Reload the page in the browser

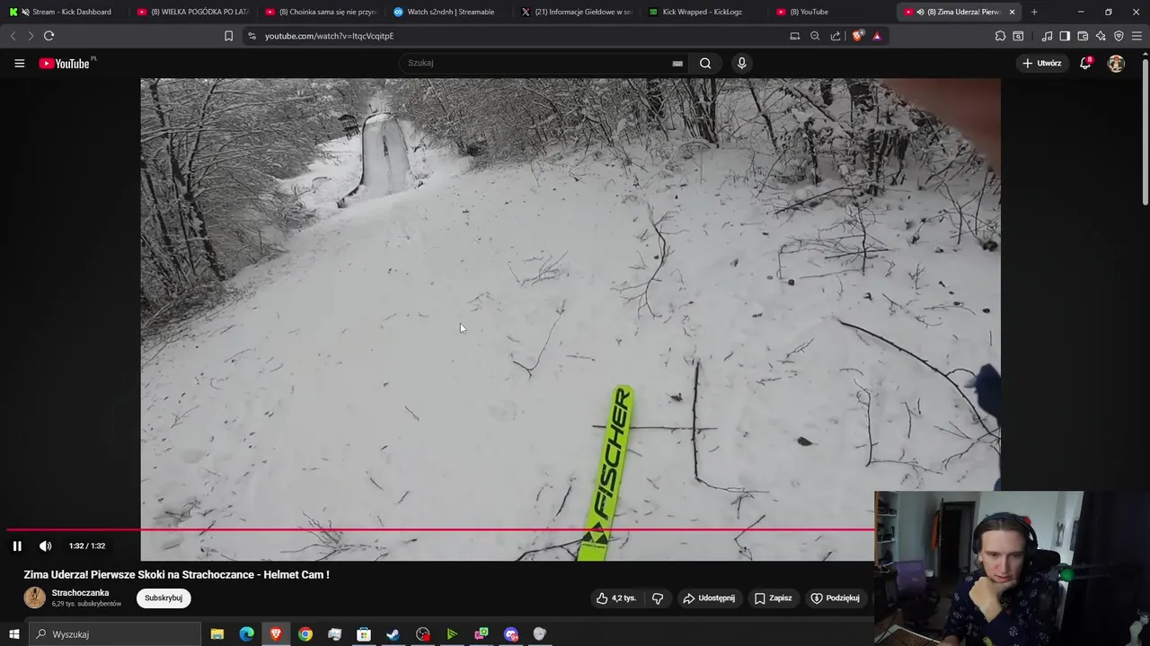(x=49, y=36)
